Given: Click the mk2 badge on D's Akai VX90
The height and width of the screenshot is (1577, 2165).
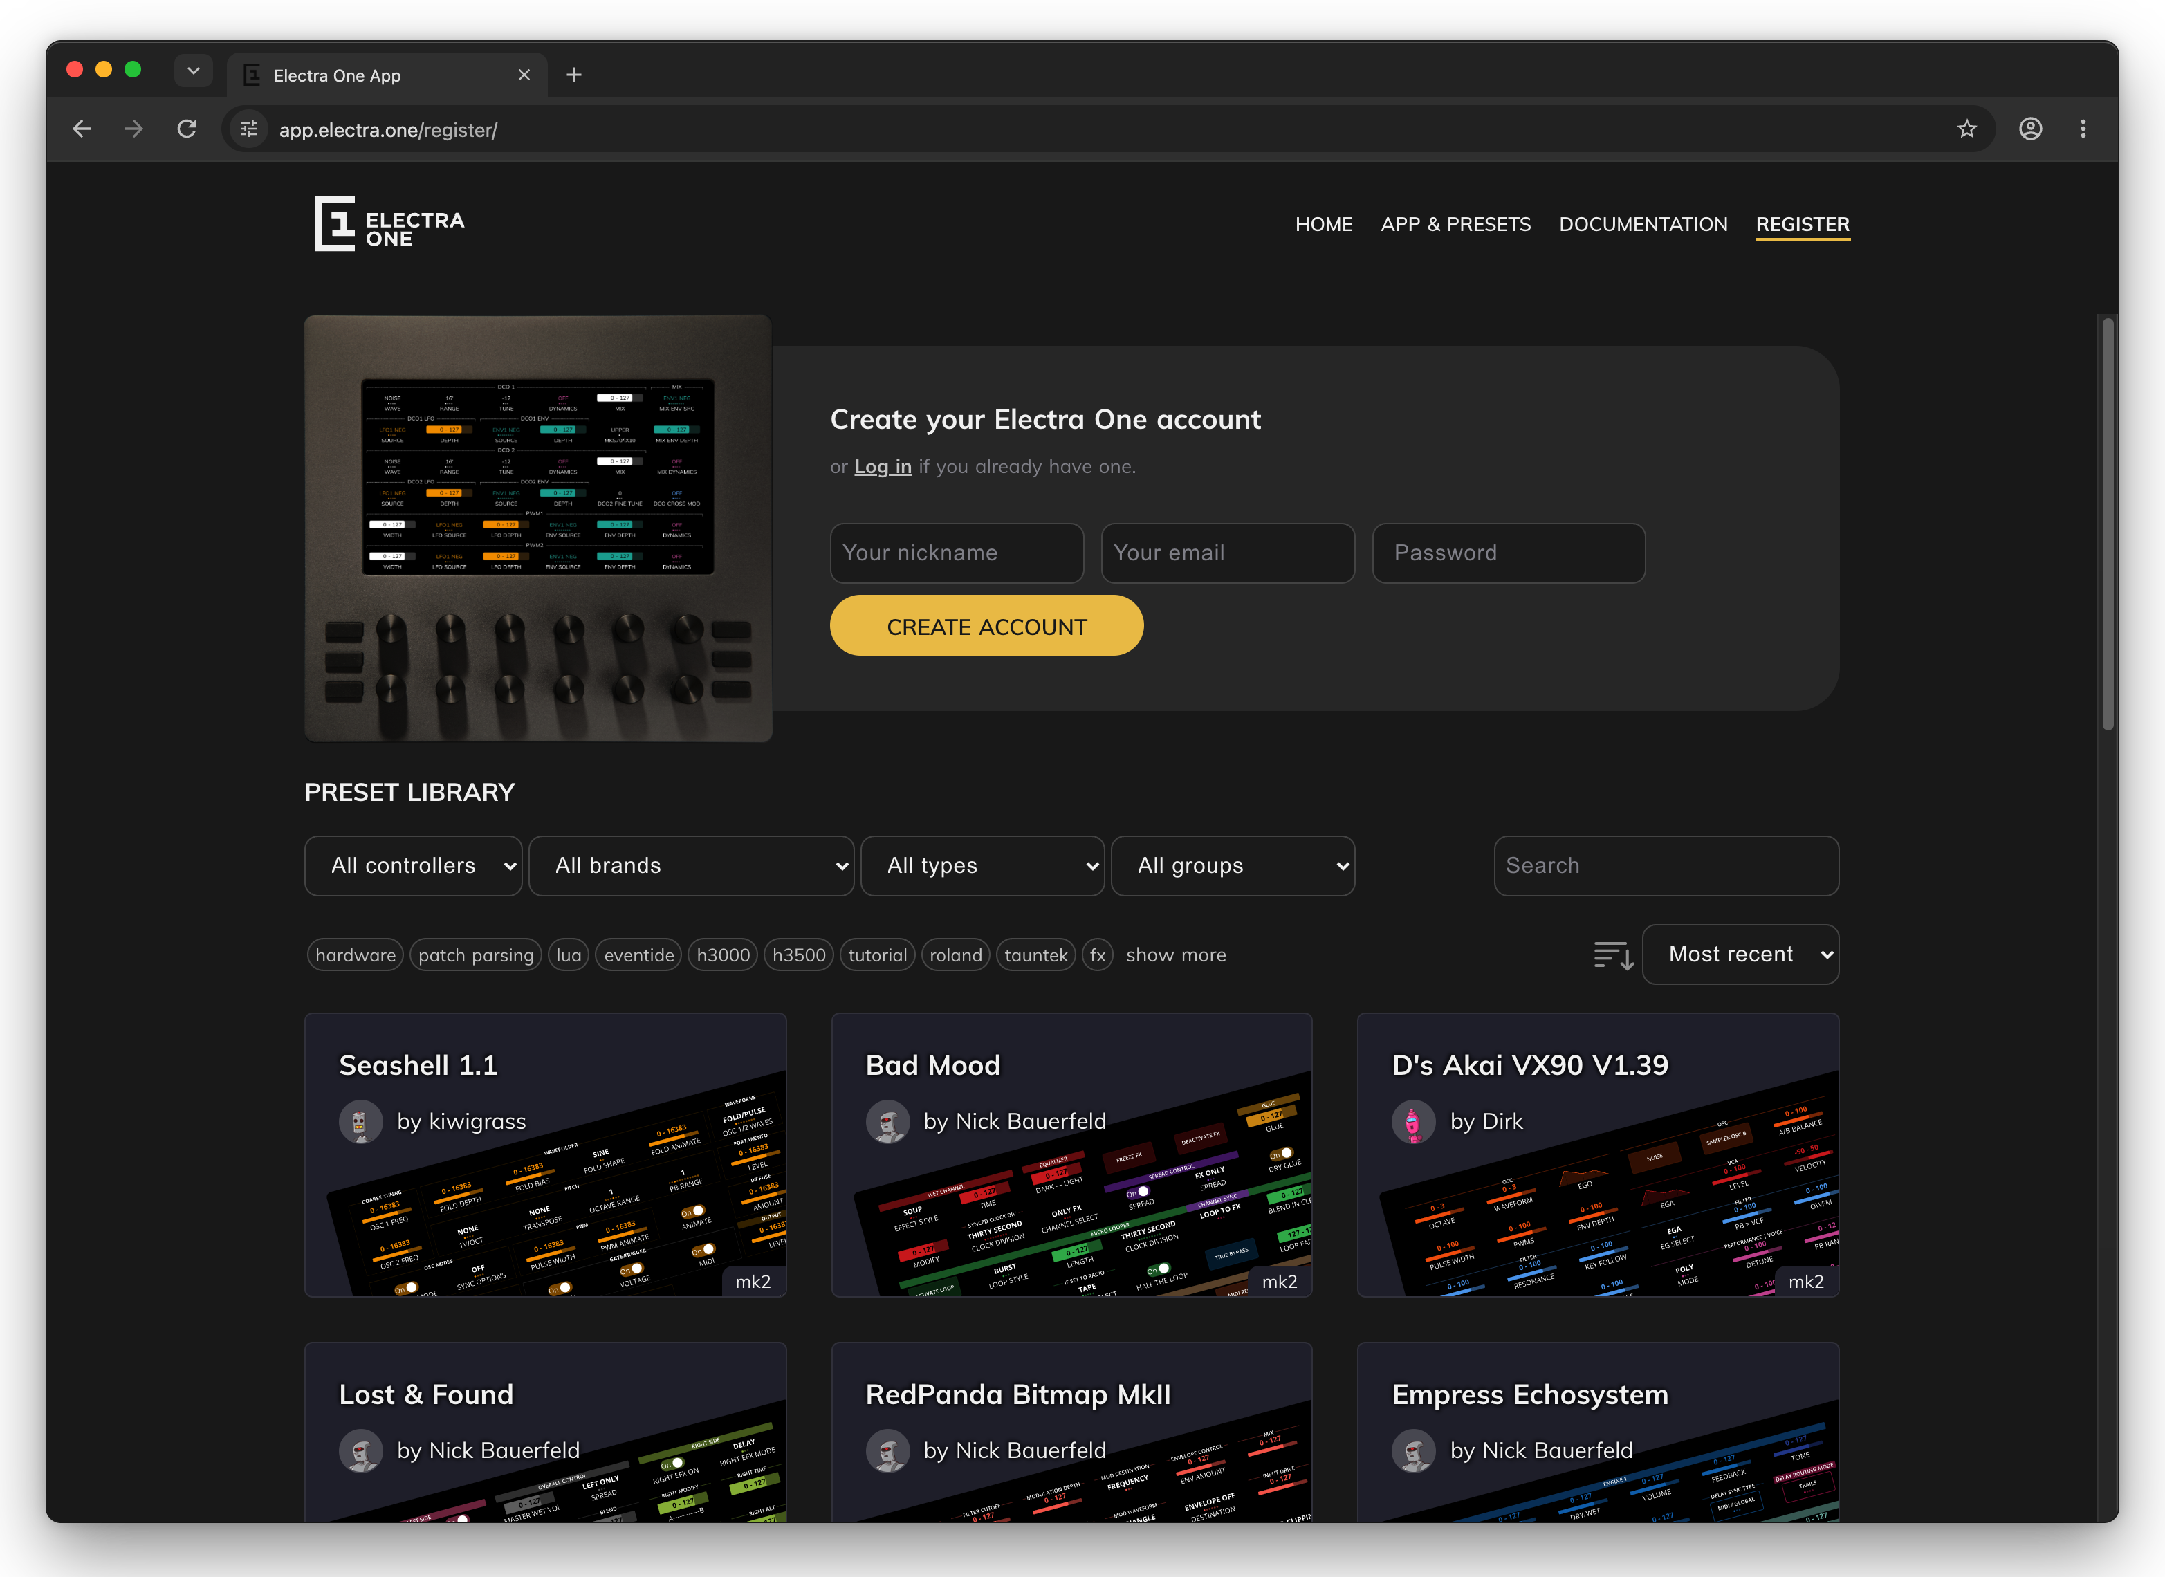Looking at the screenshot, I should point(1805,1281).
